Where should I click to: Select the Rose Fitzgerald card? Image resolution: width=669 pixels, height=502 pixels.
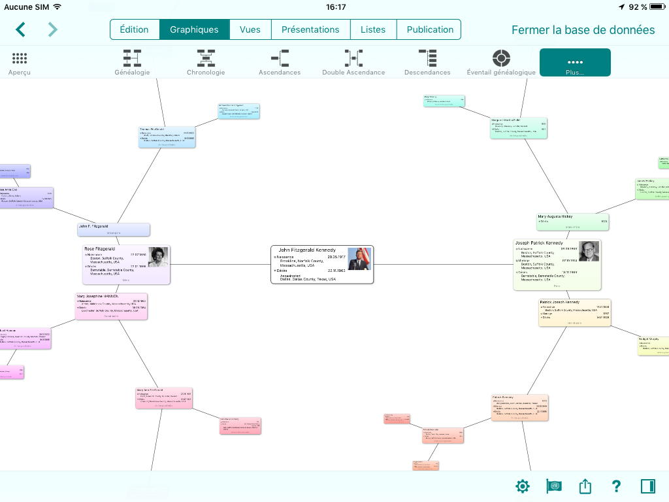pos(126,265)
